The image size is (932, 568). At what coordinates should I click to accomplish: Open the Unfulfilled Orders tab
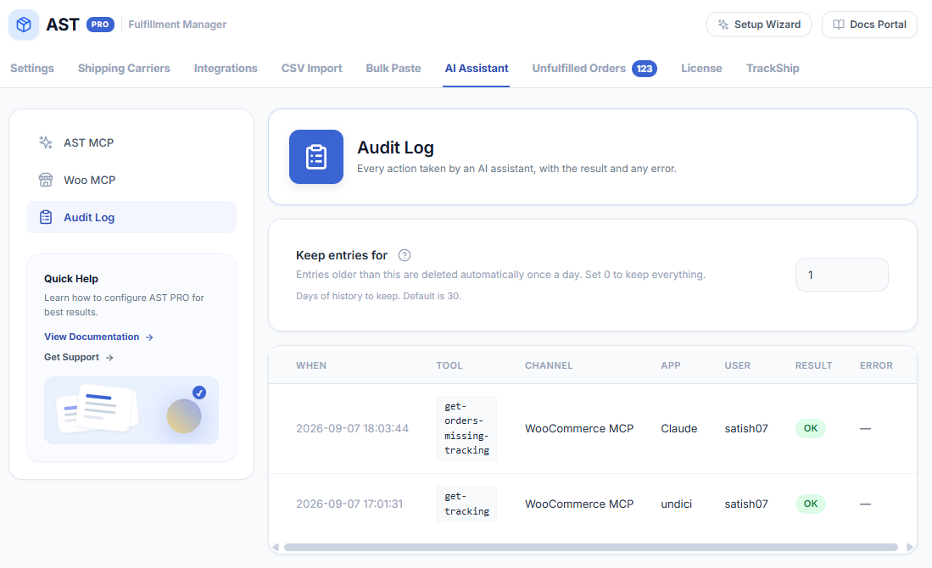point(594,69)
